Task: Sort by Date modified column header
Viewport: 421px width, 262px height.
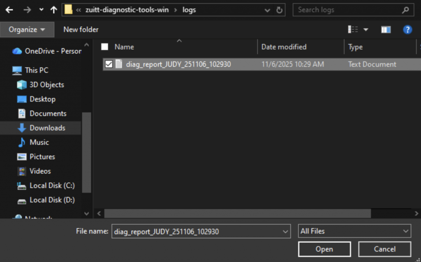Action: [284, 47]
